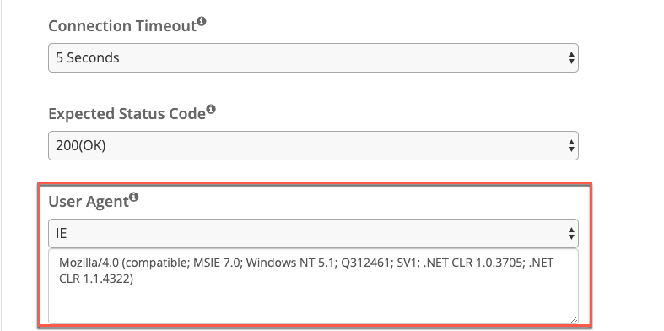Place cursor on the CLR 1.1.4322 line
Image resolution: width=664 pixels, height=331 pixels.
(96, 279)
